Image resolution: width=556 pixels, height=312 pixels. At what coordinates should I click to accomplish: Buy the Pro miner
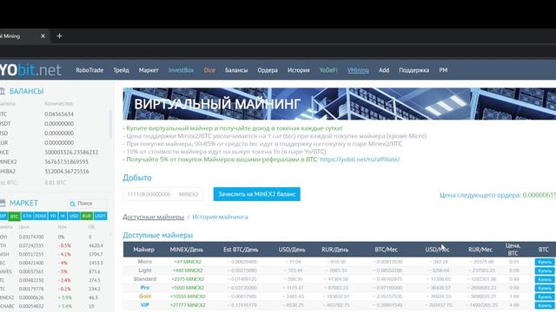click(x=545, y=288)
